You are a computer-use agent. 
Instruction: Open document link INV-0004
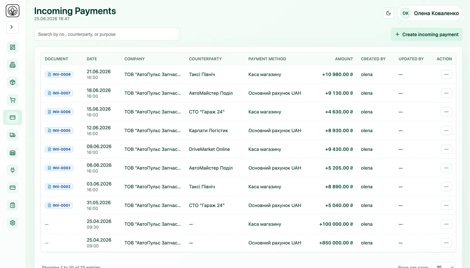59,149
